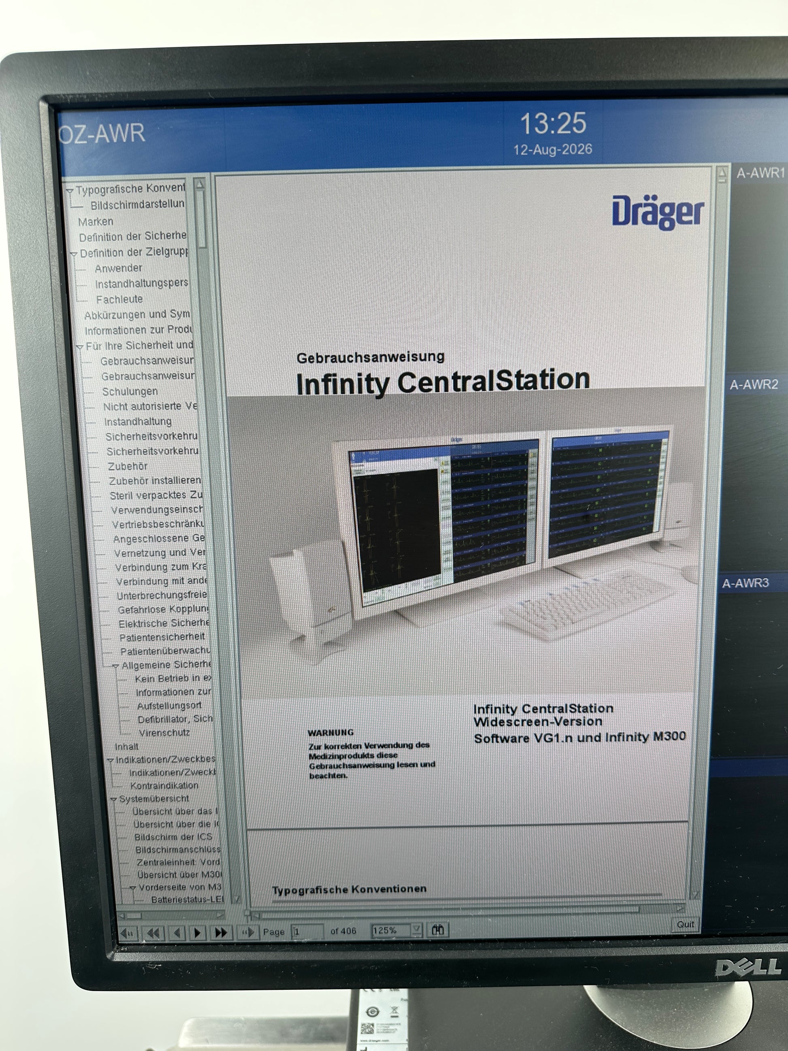Image resolution: width=788 pixels, height=1051 pixels.
Task: Open the Instandhaltungspersonal entry
Action: point(142,284)
